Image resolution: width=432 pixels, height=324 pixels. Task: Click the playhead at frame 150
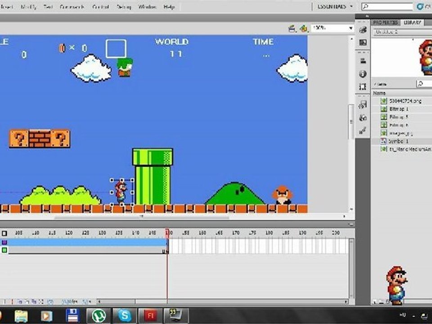(x=167, y=233)
